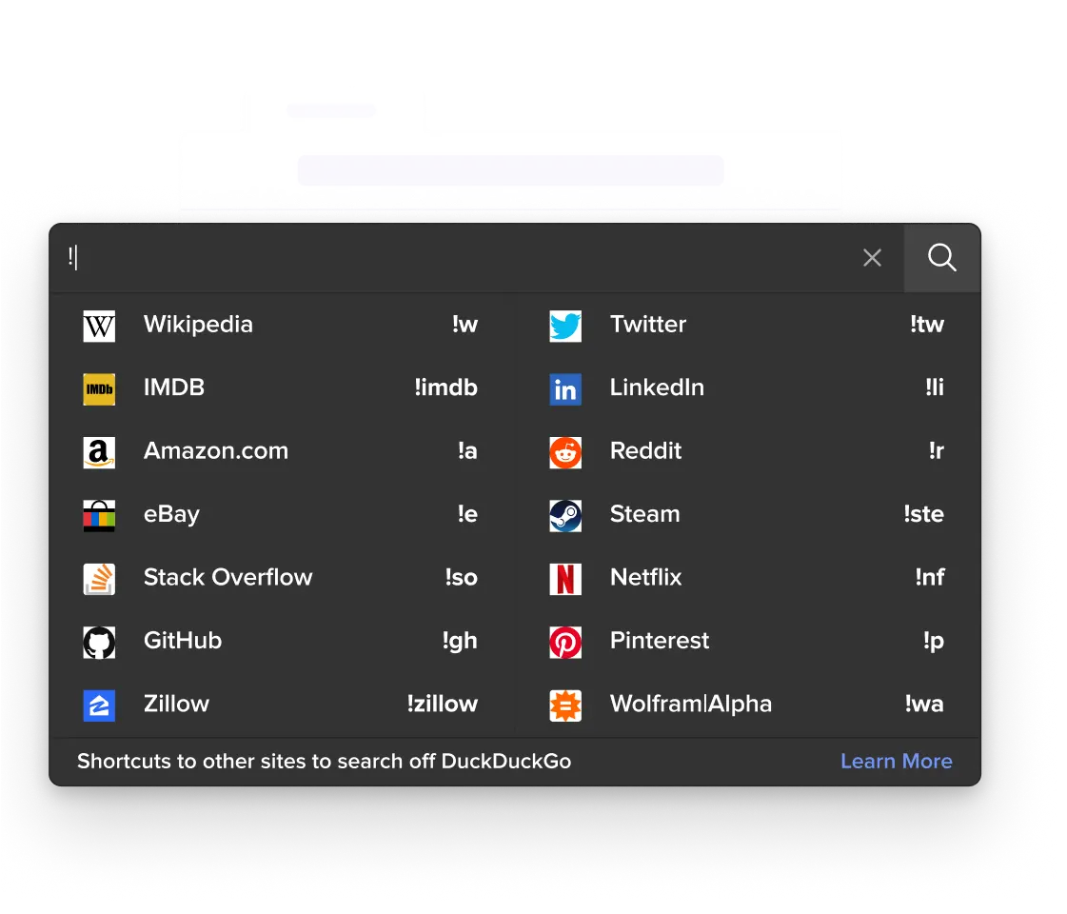Select the Zillow shortcut entry
The image size is (1067, 914).
click(x=283, y=705)
